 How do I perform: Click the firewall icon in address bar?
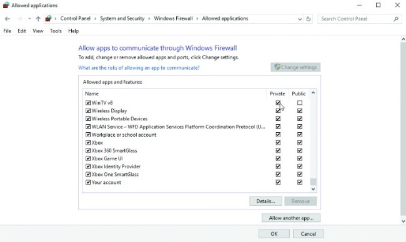click(x=48, y=18)
